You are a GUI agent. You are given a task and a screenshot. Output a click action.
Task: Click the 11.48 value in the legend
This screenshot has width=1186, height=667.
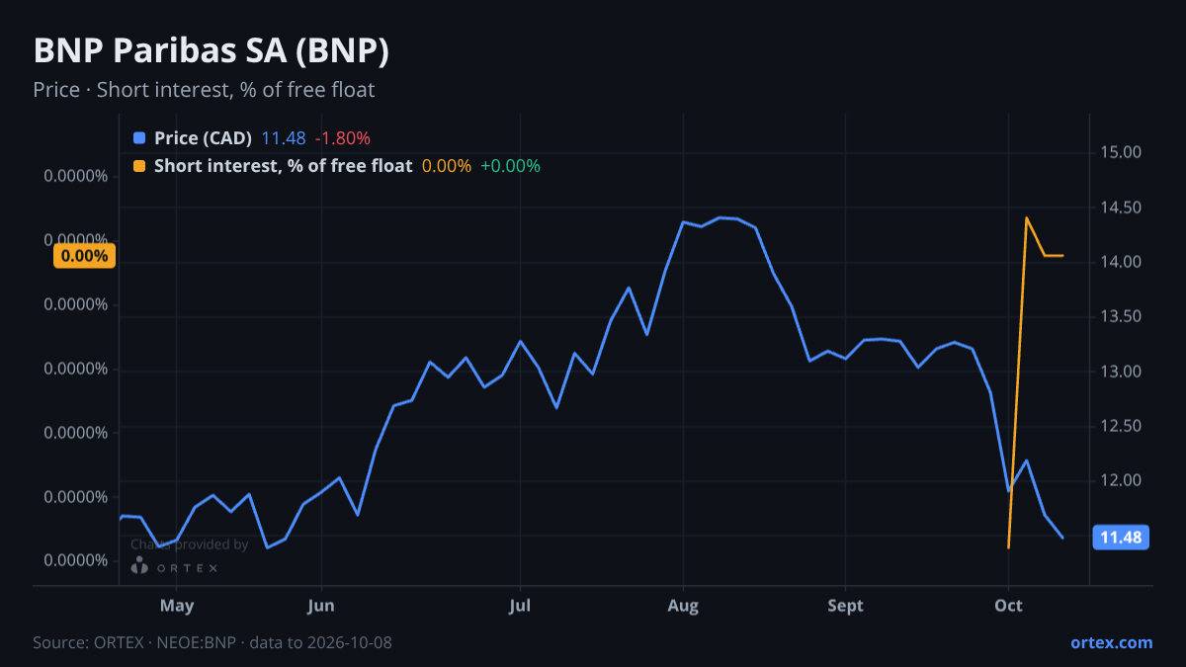pyautogui.click(x=284, y=138)
